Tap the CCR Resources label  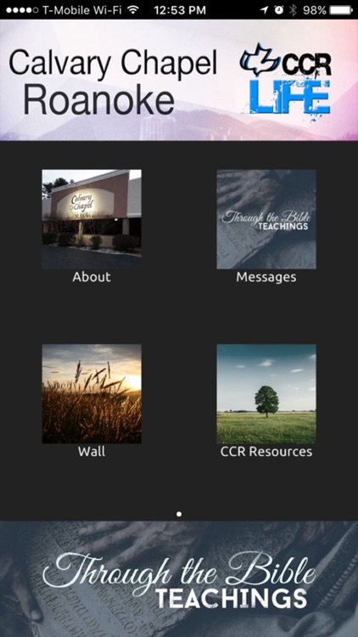pos(266,452)
